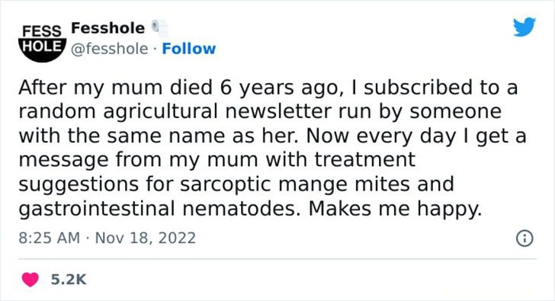This screenshot has width=555, height=301.
Task: Open the 8:25 AM timestamp link
Action: pos(50,238)
